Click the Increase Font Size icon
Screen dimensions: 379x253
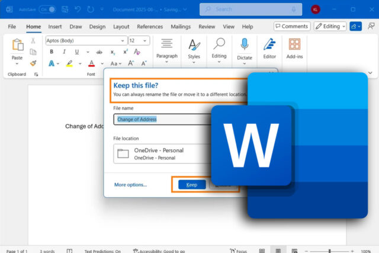click(131, 63)
